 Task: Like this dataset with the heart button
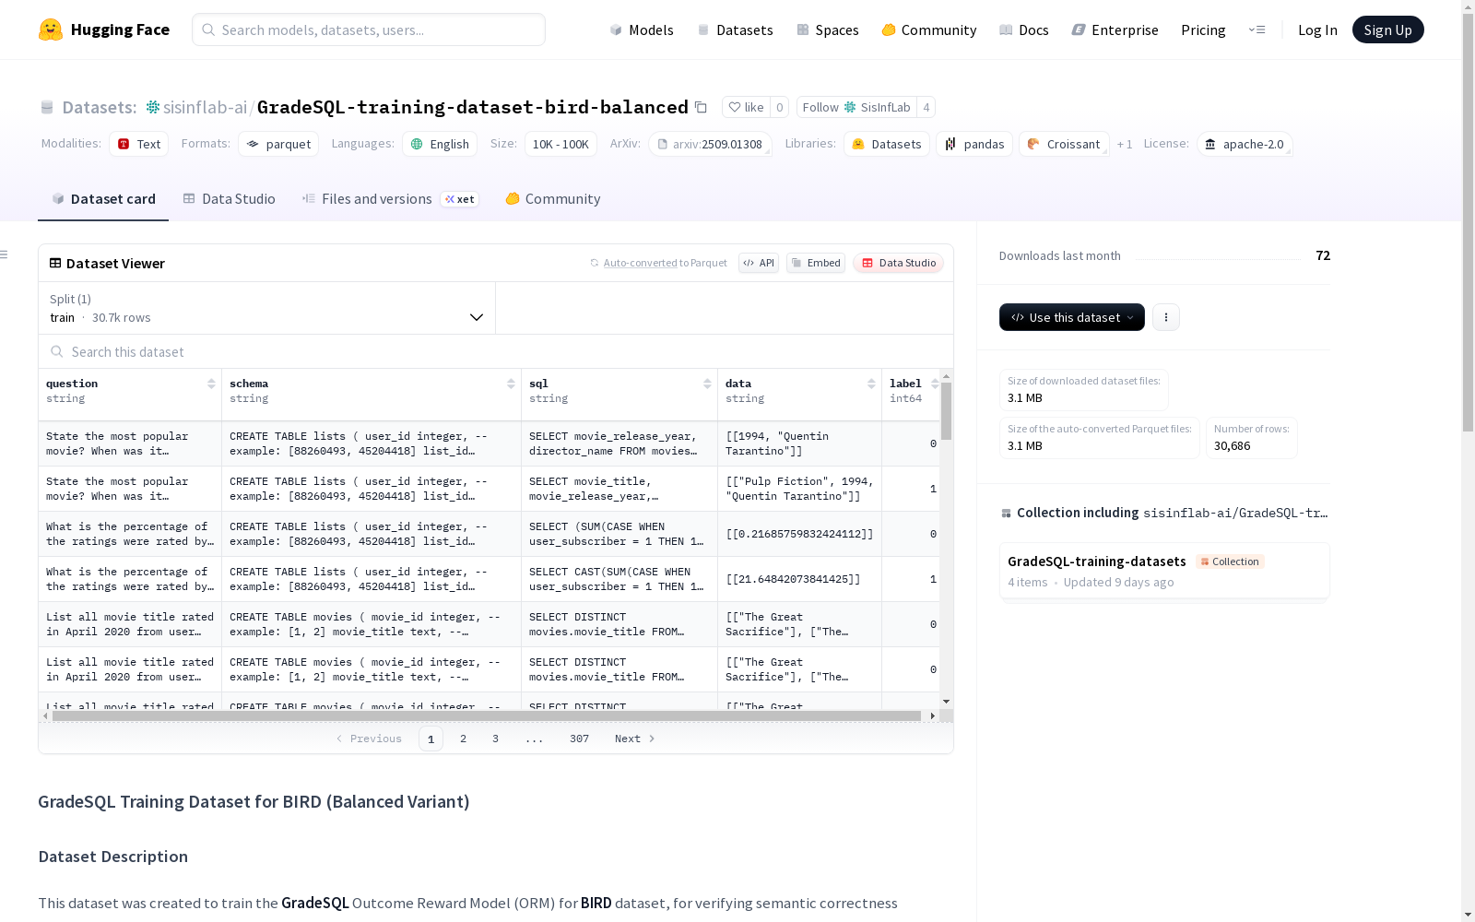click(746, 107)
